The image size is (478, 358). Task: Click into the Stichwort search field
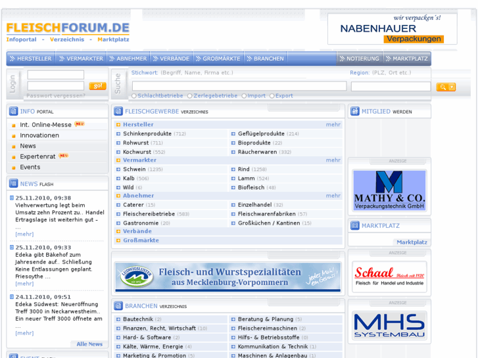(x=239, y=86)
